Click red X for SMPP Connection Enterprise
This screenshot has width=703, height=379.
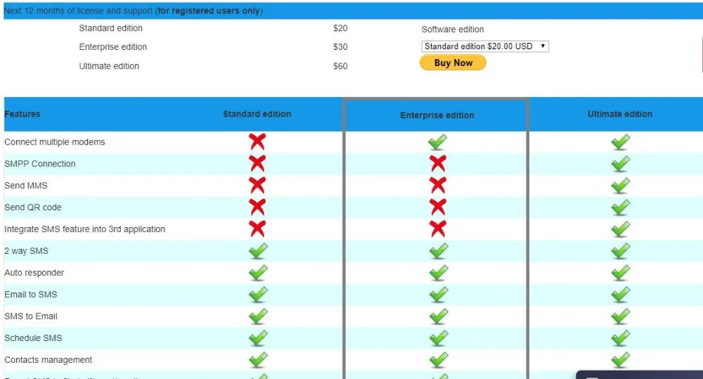(x=438, y=163)
